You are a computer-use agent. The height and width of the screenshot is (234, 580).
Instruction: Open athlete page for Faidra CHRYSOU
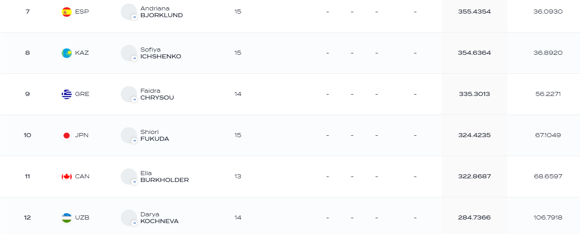(x=157, y=94)
